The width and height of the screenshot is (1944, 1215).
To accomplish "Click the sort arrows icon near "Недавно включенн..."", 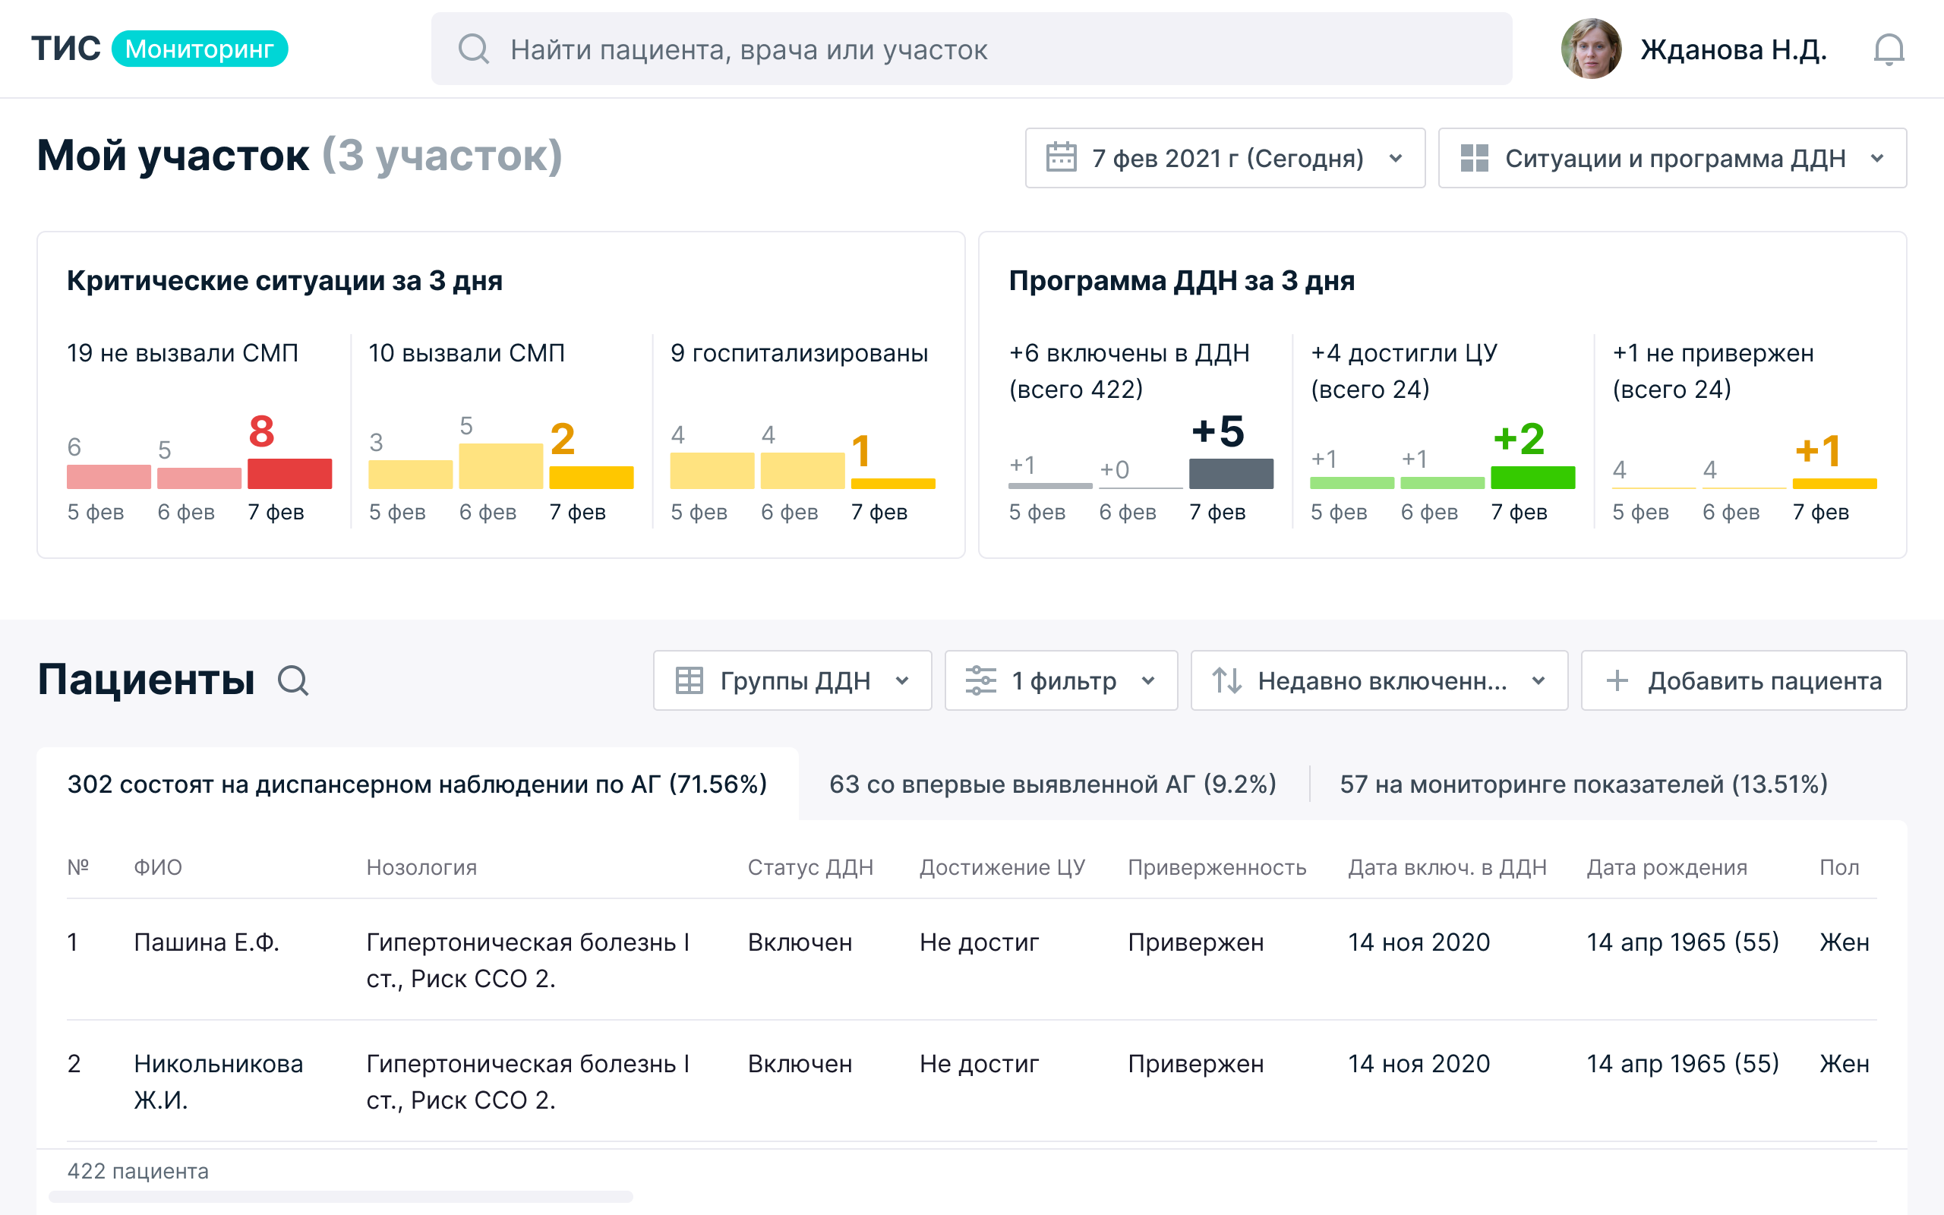I will pyautogui.click(x=1228, y=680).
